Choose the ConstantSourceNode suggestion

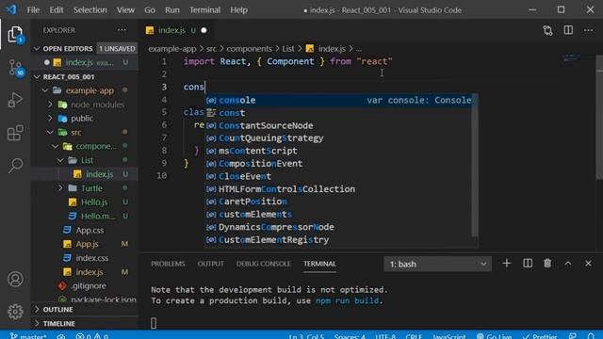[x=339, y=125]
